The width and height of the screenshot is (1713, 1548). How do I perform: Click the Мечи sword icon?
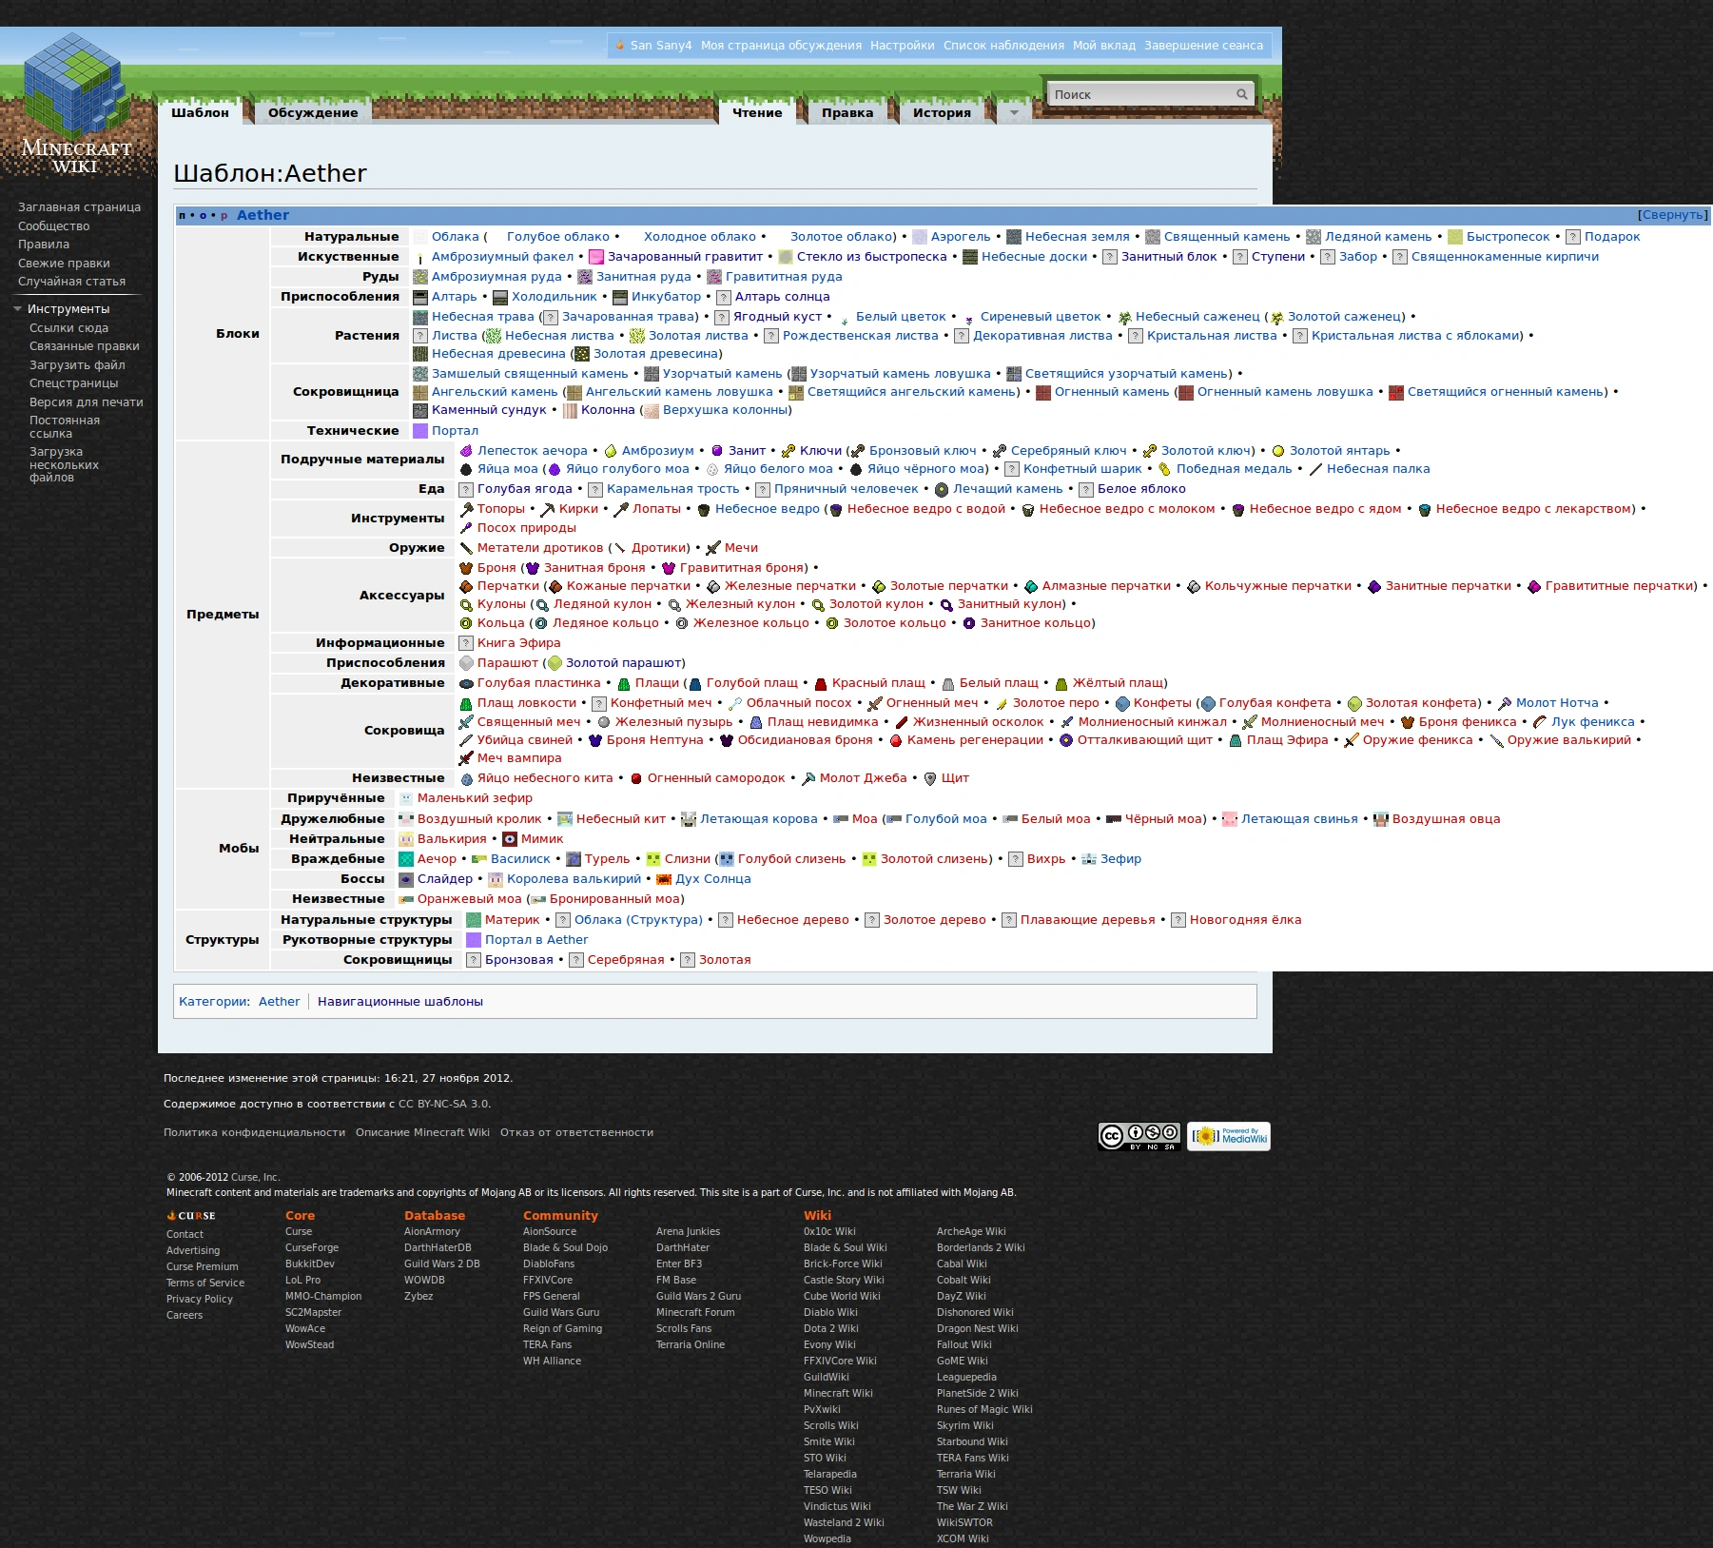coord(713,548)
